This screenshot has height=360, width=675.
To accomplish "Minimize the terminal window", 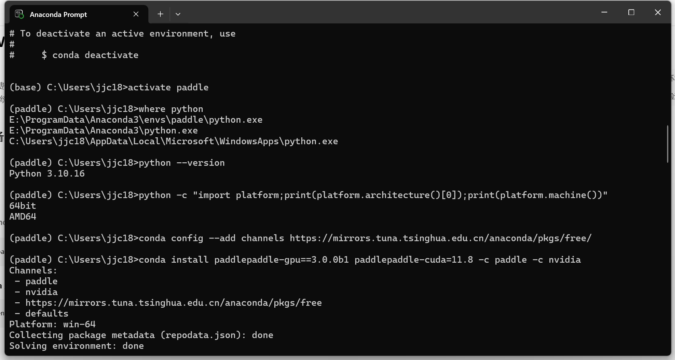I will [x=604, y=12].
